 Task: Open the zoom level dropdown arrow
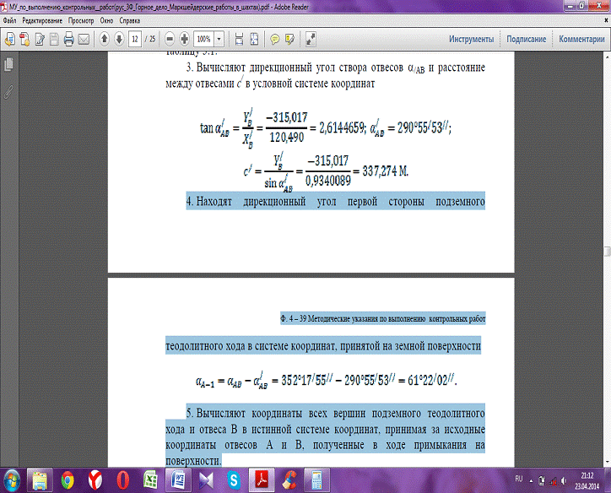[x=219, y=39]
